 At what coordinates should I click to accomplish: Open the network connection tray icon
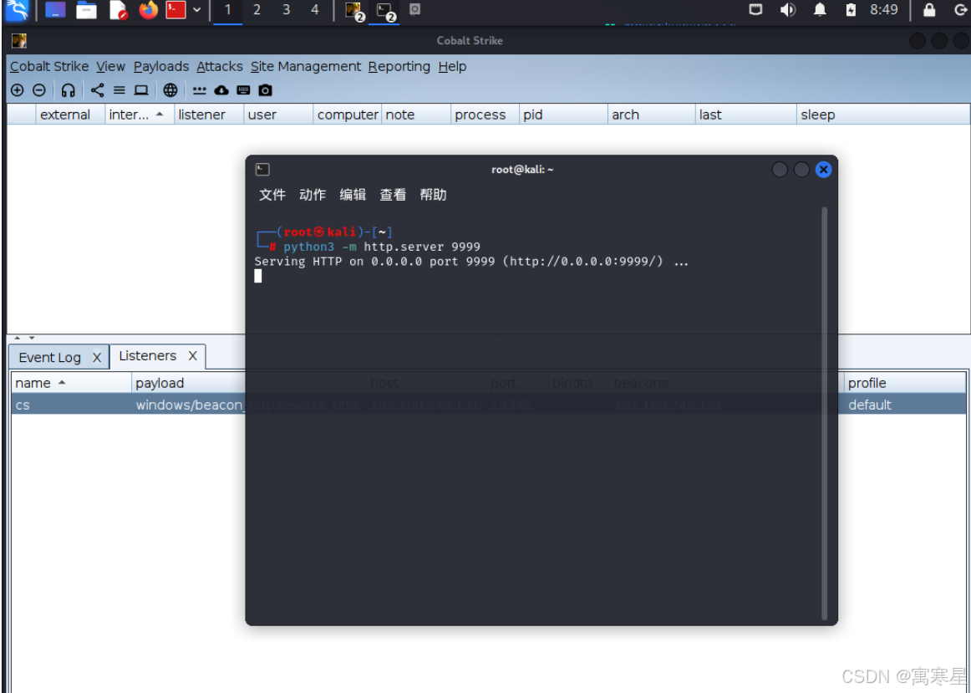pyautogui.click(x=755, y=9)
